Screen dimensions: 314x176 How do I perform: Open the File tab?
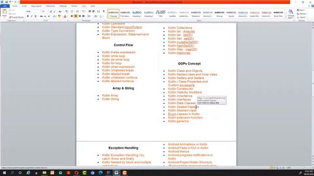[5, 6]
